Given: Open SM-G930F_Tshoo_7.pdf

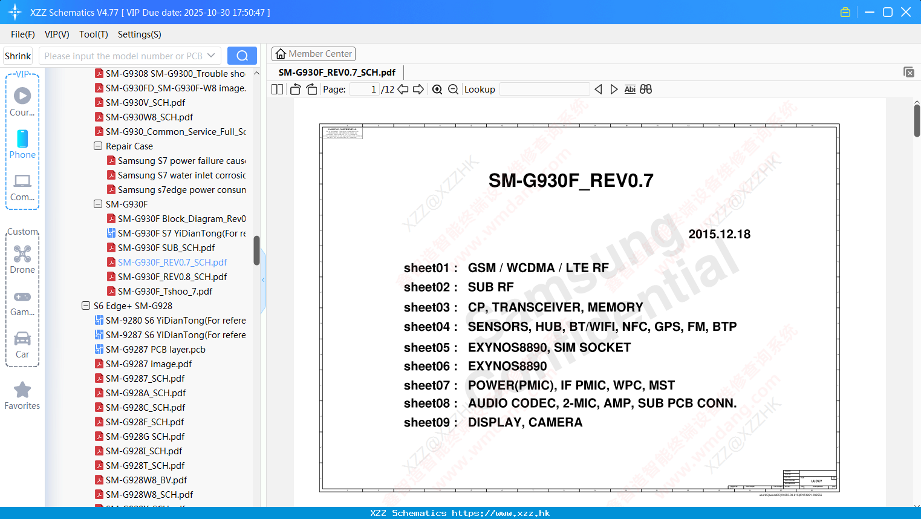Looking at the screenshot, I should [x=160, y=291].
